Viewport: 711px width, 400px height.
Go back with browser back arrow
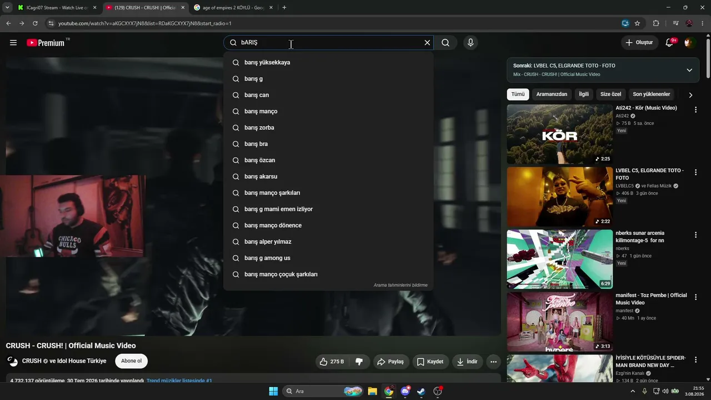pos(8,23)
